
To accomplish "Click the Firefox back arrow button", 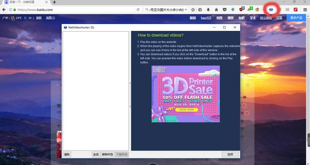I will 4,10.
